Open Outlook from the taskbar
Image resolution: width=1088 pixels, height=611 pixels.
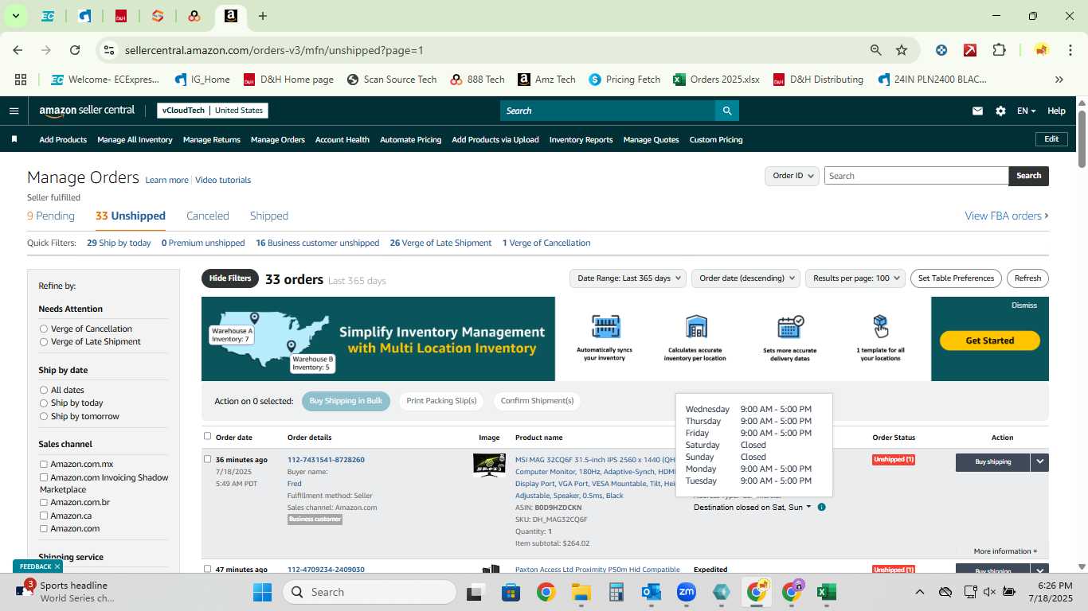point(652,592)
